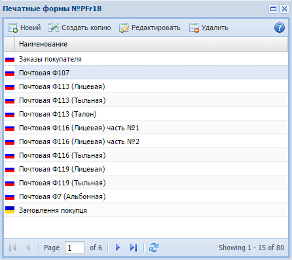Screen dimensions: 292x260
Task: Maximize the Печатные формы window
Action: click(273, 9)
